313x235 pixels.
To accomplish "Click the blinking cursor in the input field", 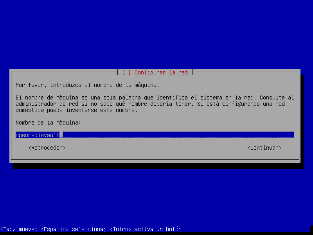I will [61, 135].
